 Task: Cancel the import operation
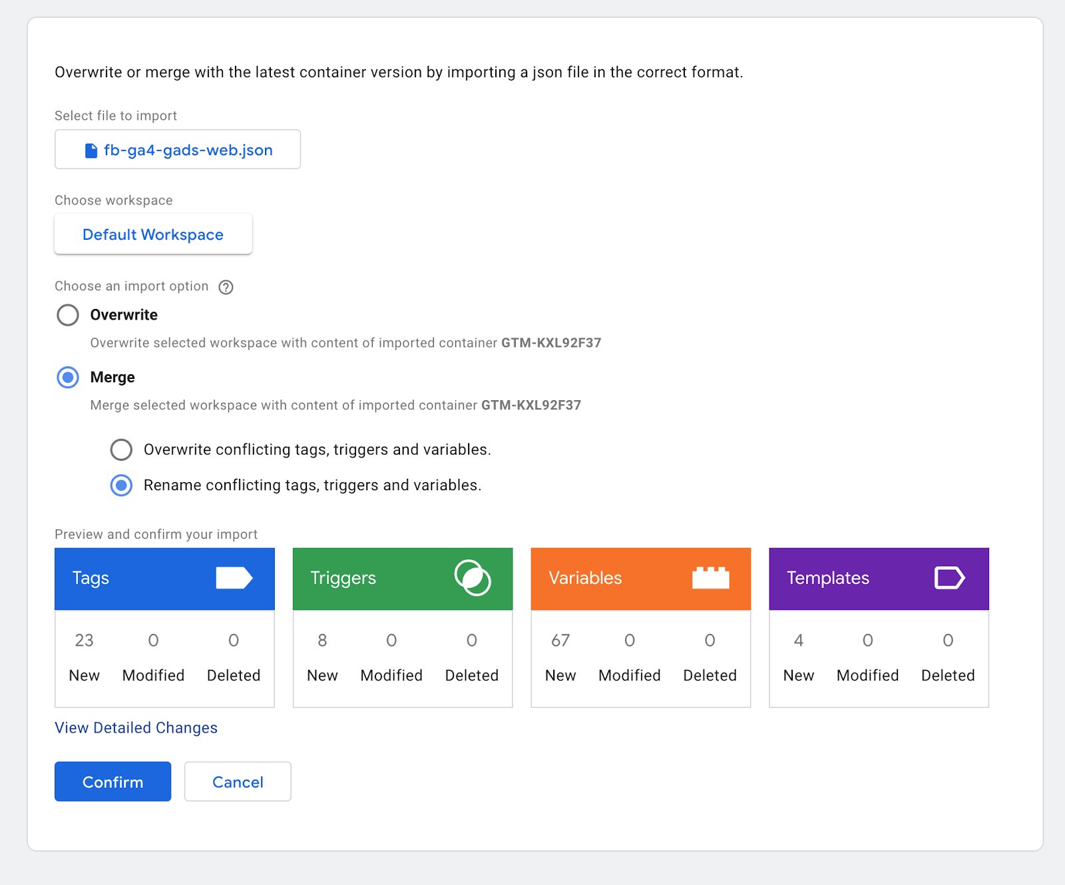(x=237, y=781)
